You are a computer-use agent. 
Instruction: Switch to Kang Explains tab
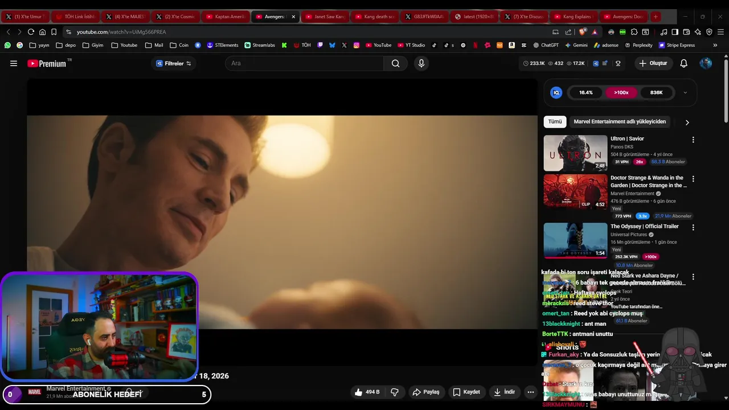click(x=572, y=17)
